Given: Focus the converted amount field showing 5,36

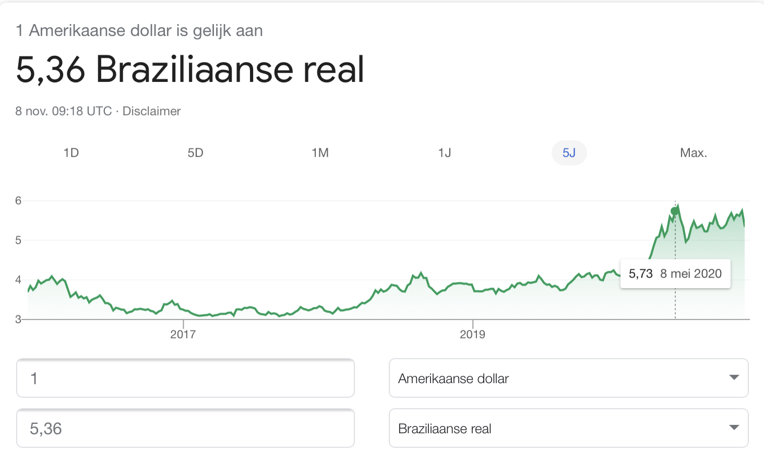Looking at the screenshot, I should (185, 428).
